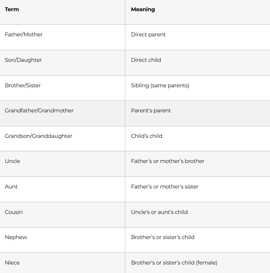
Task: Click the 'Direct child' meaning text
Action: point(146,60)
